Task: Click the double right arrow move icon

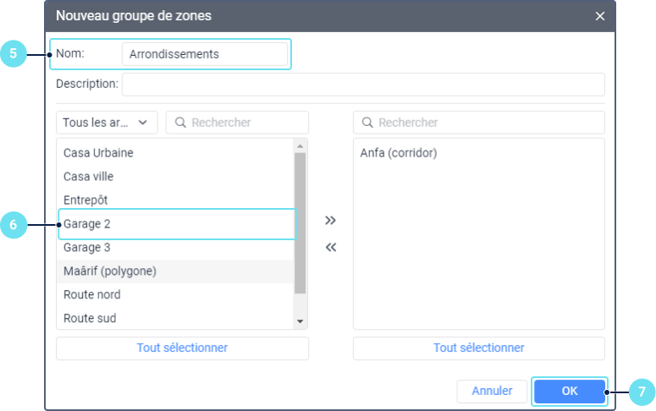Action: point(330,221)
